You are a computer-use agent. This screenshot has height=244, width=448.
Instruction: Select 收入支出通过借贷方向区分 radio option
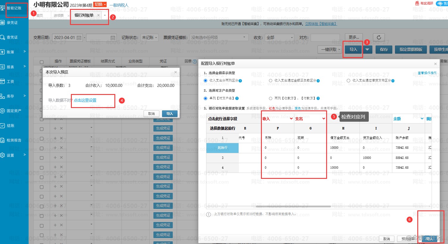[x=349, y=81]
